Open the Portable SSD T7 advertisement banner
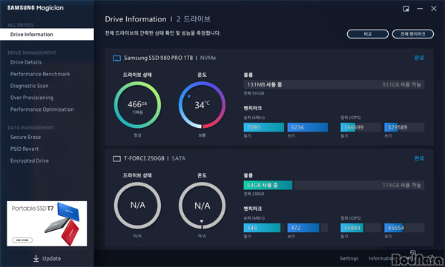 [x=47, y=223]
